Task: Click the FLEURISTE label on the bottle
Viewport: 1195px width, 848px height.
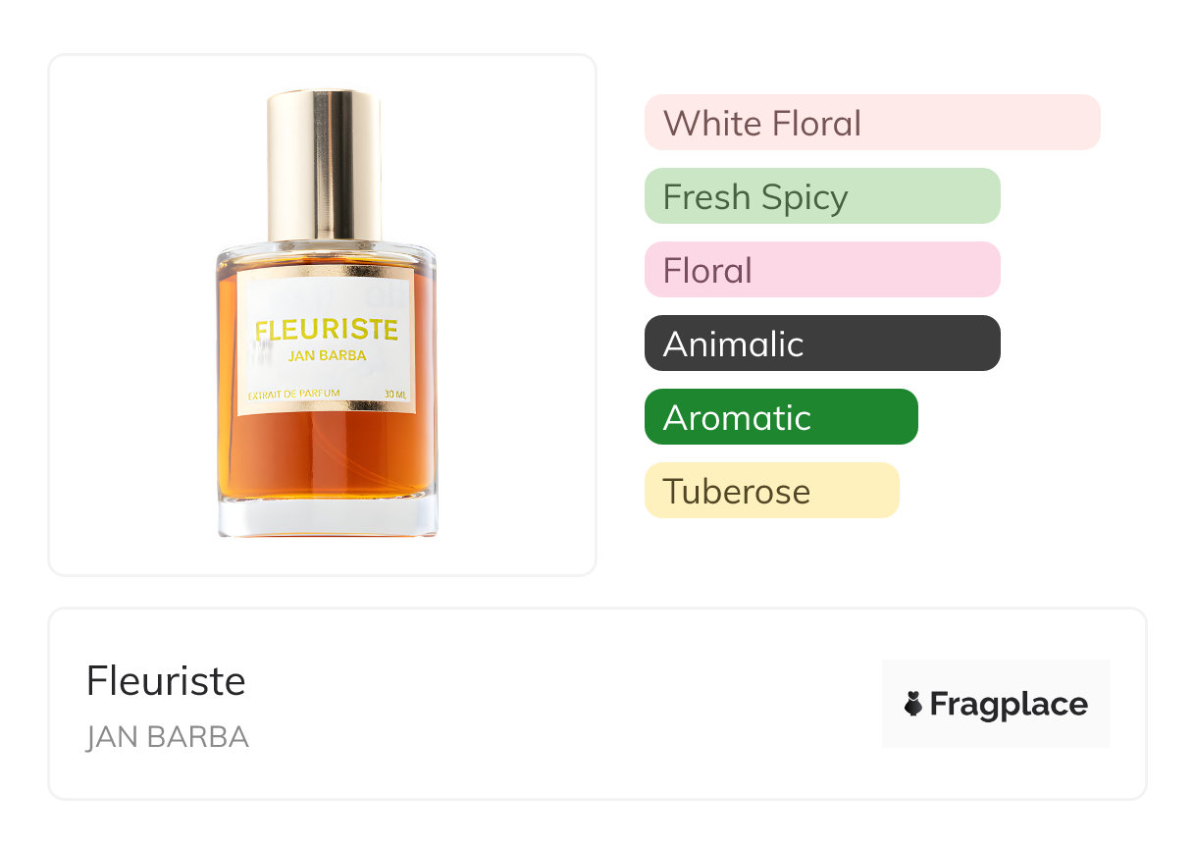Action: coord(327,330)
